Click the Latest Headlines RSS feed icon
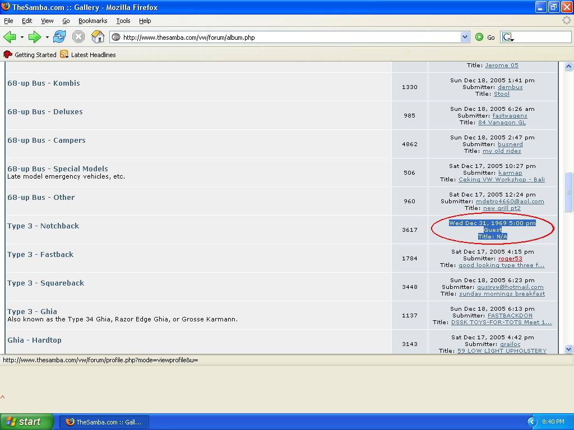 point(64,54)
